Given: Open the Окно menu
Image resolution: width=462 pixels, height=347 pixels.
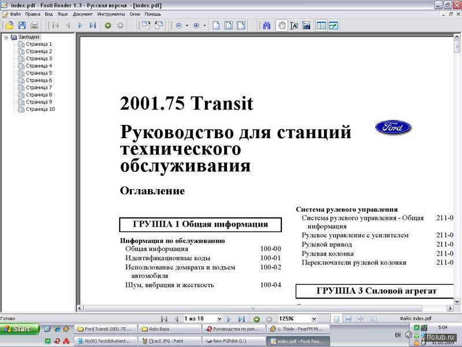Looking at the screenshot, I should pos(135,14).
